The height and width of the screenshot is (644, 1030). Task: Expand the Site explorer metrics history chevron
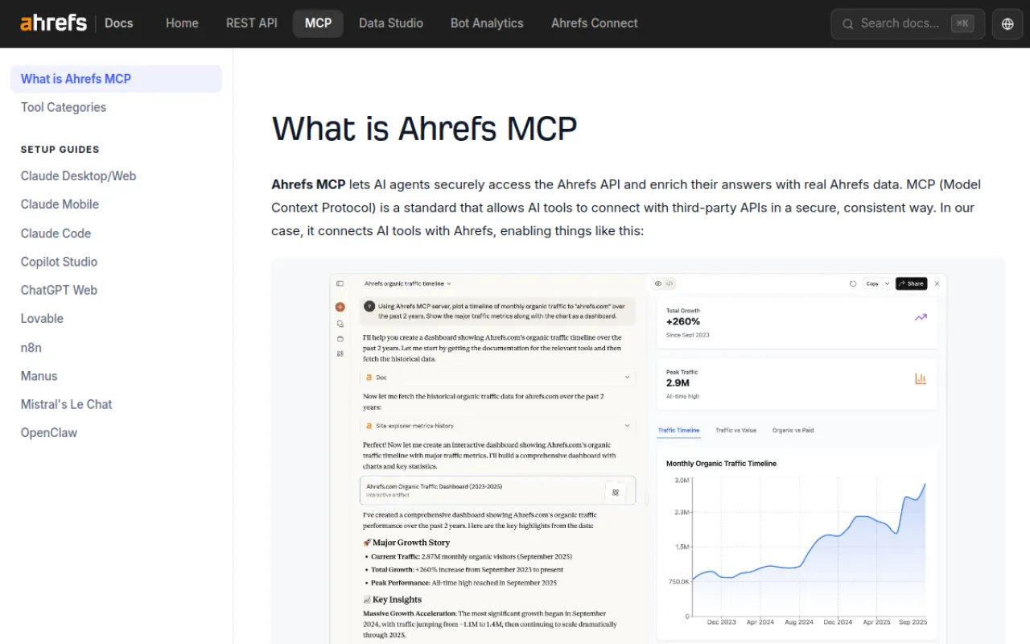(627, 426)
